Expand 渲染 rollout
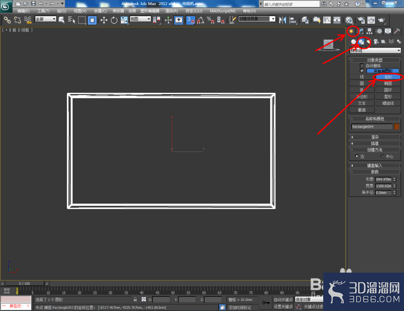The width and height of the screenshot is (404, 311). 375,137
